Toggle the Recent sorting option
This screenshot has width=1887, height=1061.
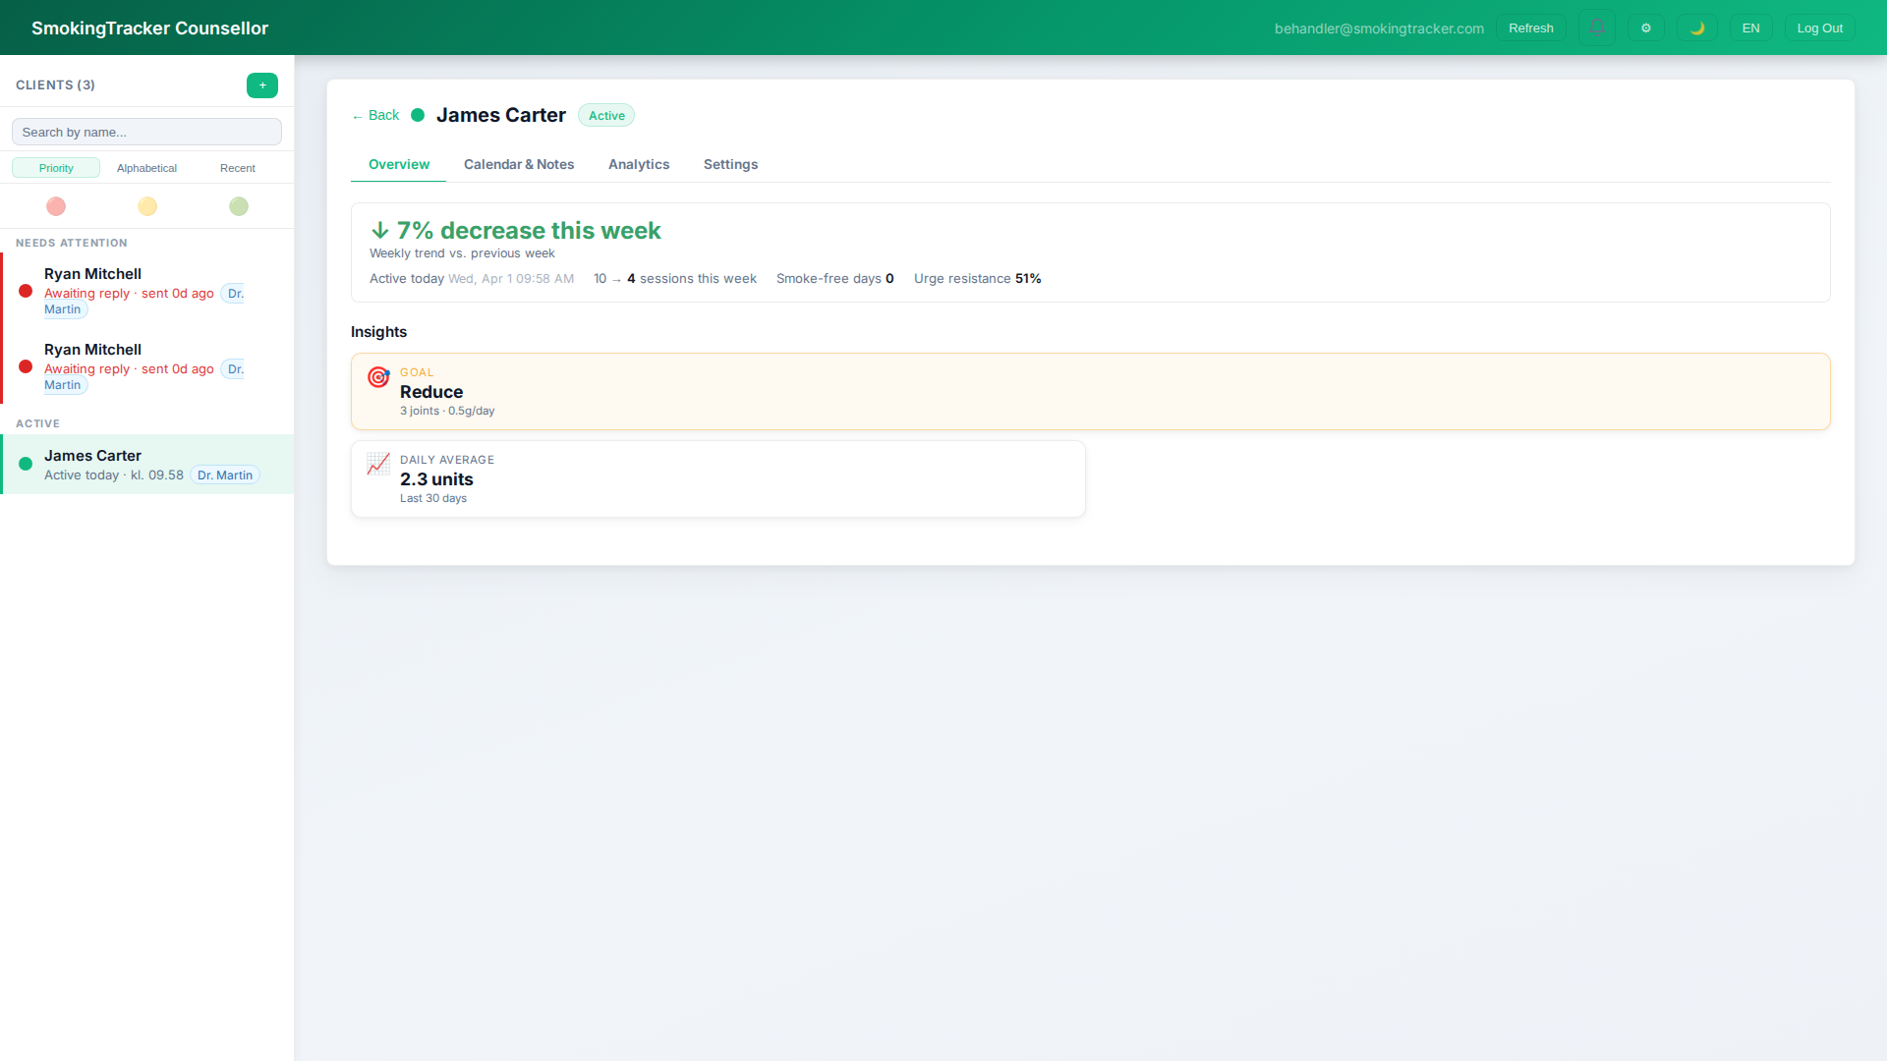click(x=237, y=168)
